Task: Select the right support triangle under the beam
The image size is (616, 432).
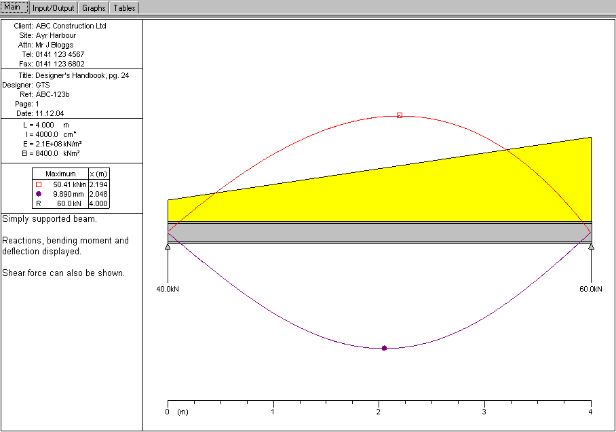Action: tap(592, 247)
